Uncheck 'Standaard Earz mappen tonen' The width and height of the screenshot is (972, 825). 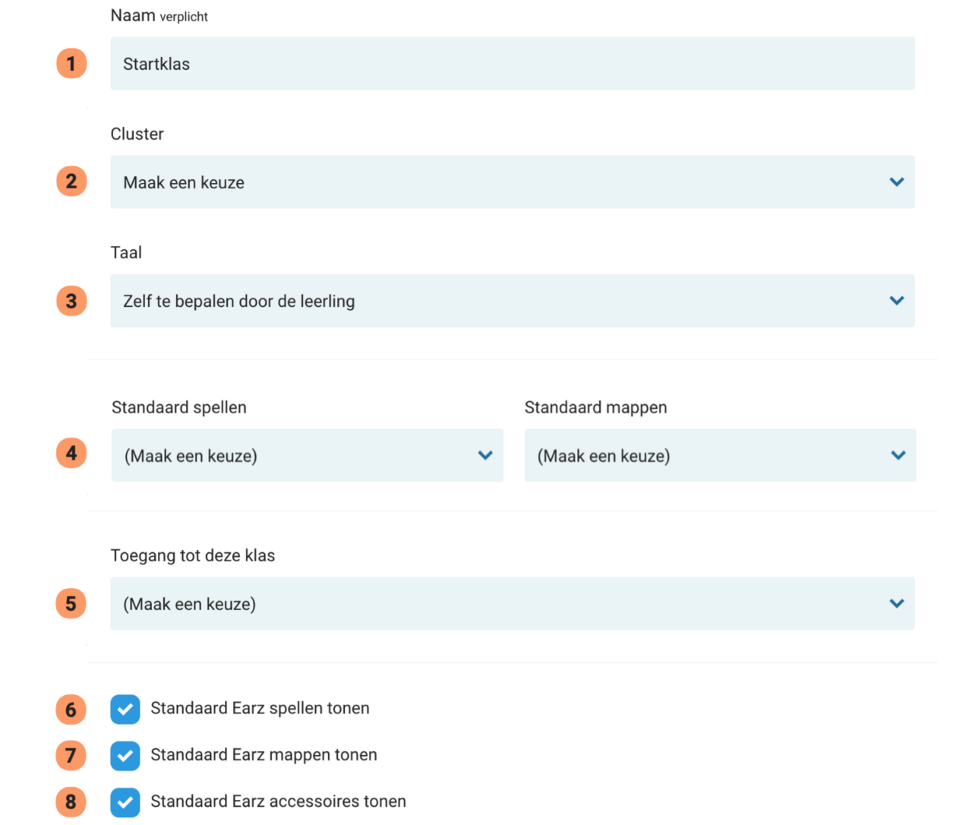[x=125, y=756]
